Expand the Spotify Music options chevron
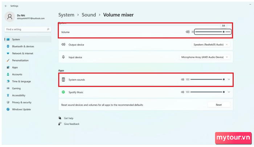Viewport: 254px width, 147px height. pyautogui.click(x=229, y=92)
